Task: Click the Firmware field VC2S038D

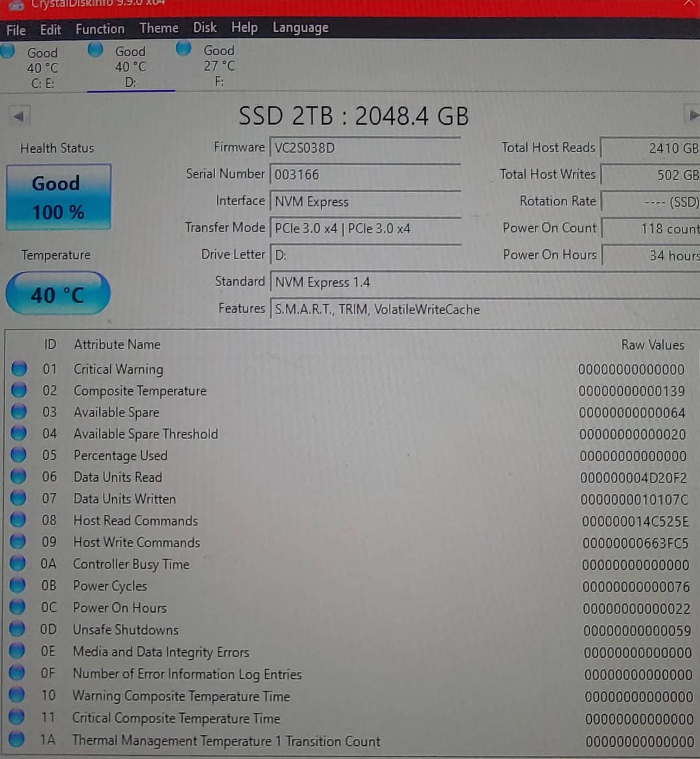Action: point(365,148)
